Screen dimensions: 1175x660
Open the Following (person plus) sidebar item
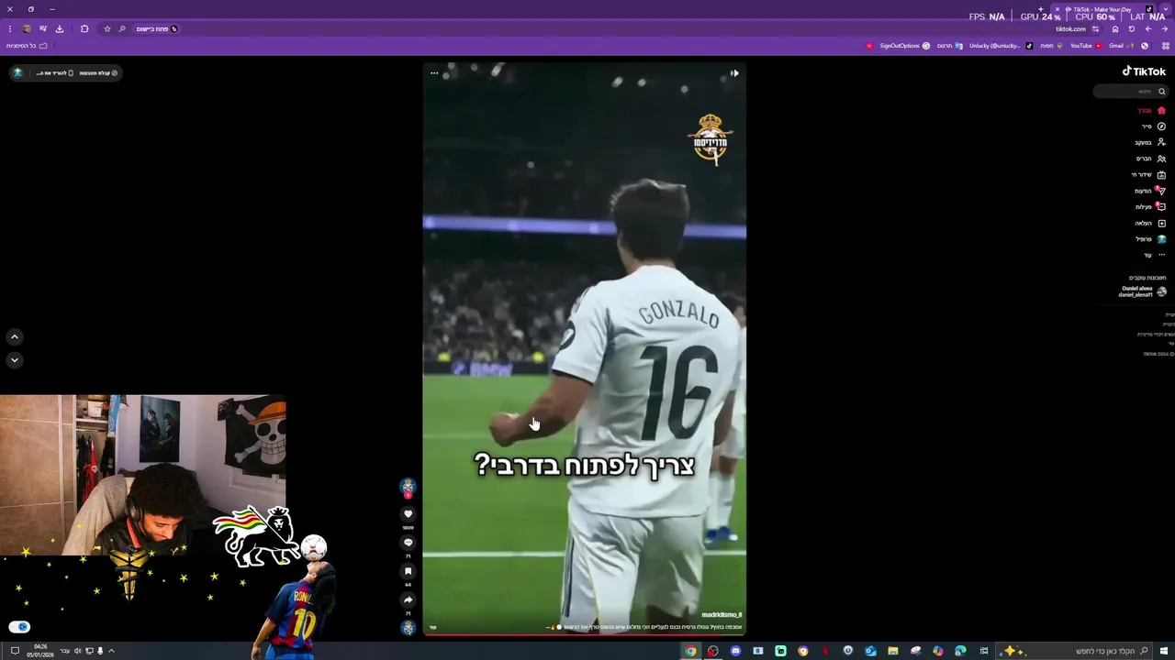click(x=1150, y=142)
